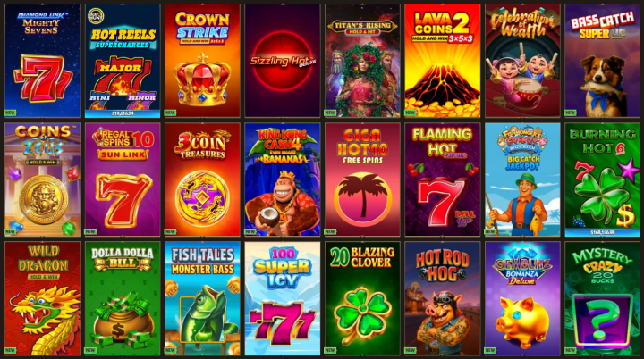Screen dimensions: 644x359
Task: Launch Wild Dragon Hold & Win
Action: (42, 298)
